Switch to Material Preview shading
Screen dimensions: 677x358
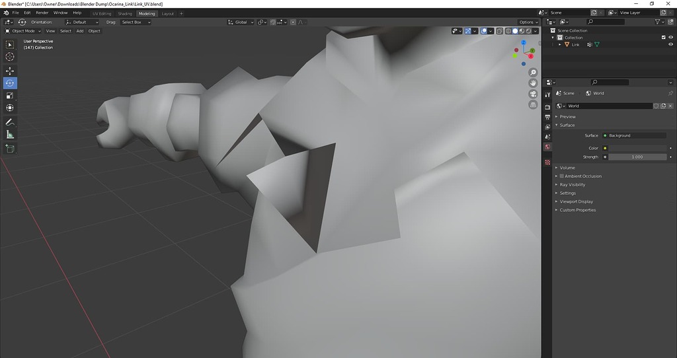522,31
